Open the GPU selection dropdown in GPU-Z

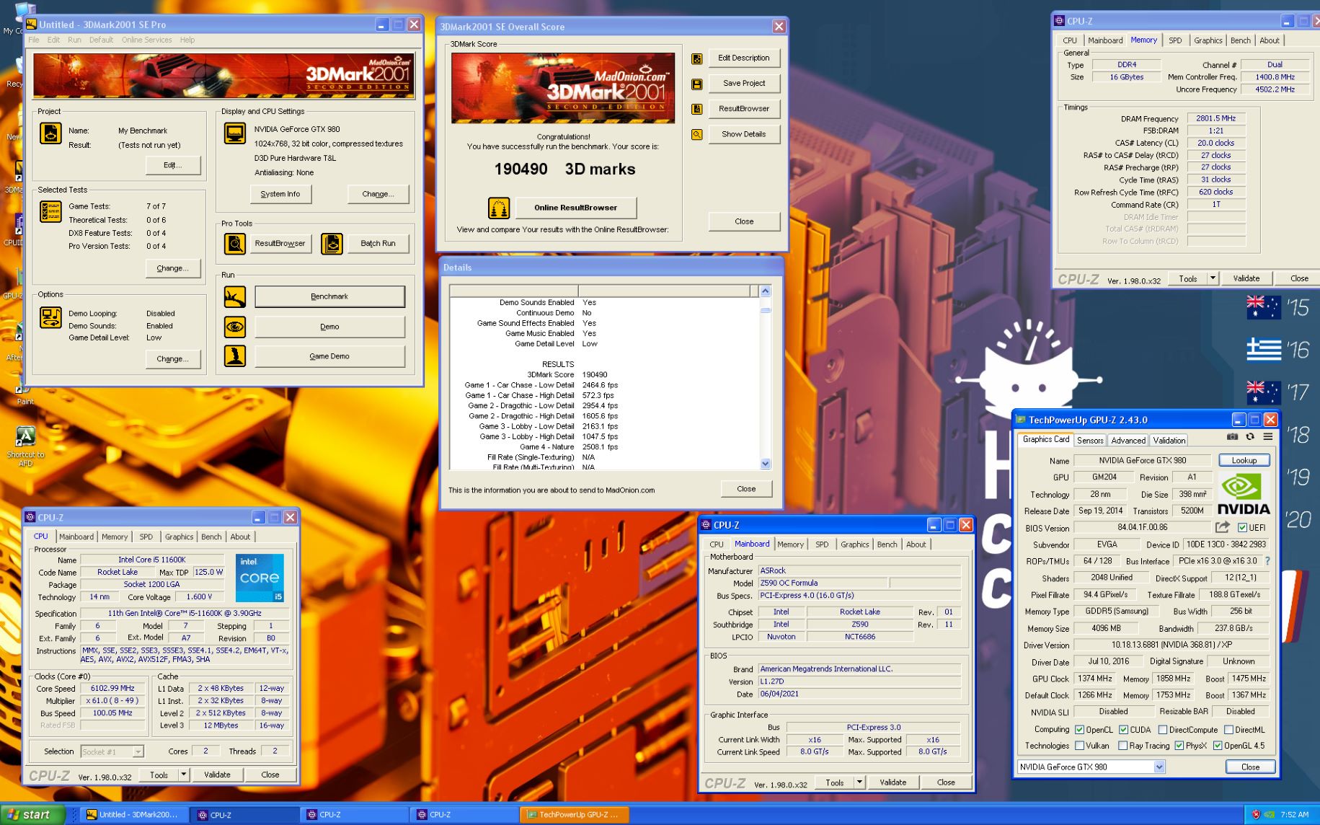(1159, 767)
